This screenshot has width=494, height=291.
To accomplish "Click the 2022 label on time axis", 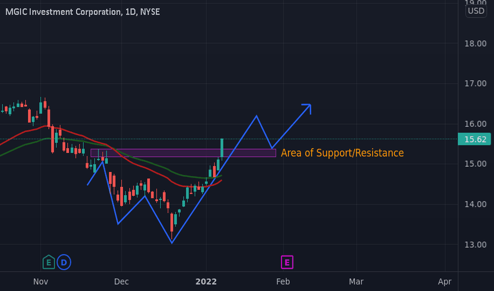I will 206,281.
